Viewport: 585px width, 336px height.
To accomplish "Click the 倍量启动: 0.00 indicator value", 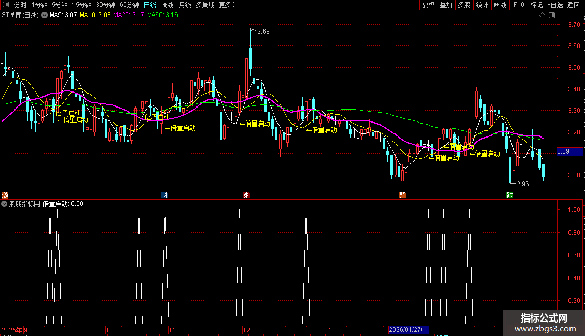I will (x=63, y=204).
